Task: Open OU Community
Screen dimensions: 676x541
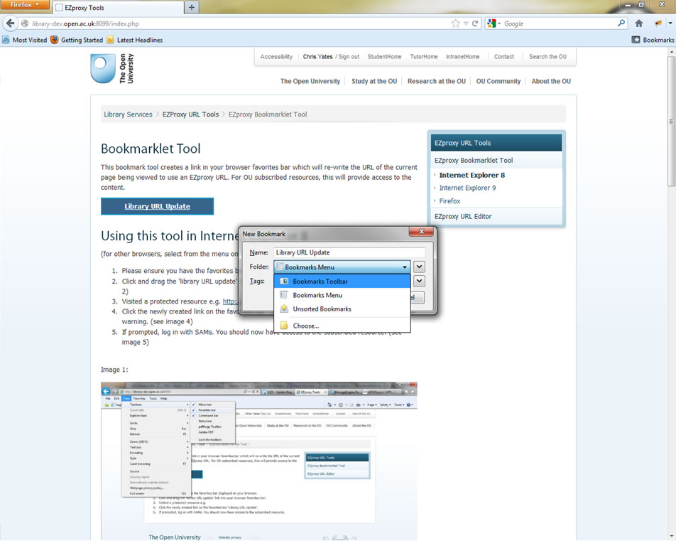Action: click(498, 81)
